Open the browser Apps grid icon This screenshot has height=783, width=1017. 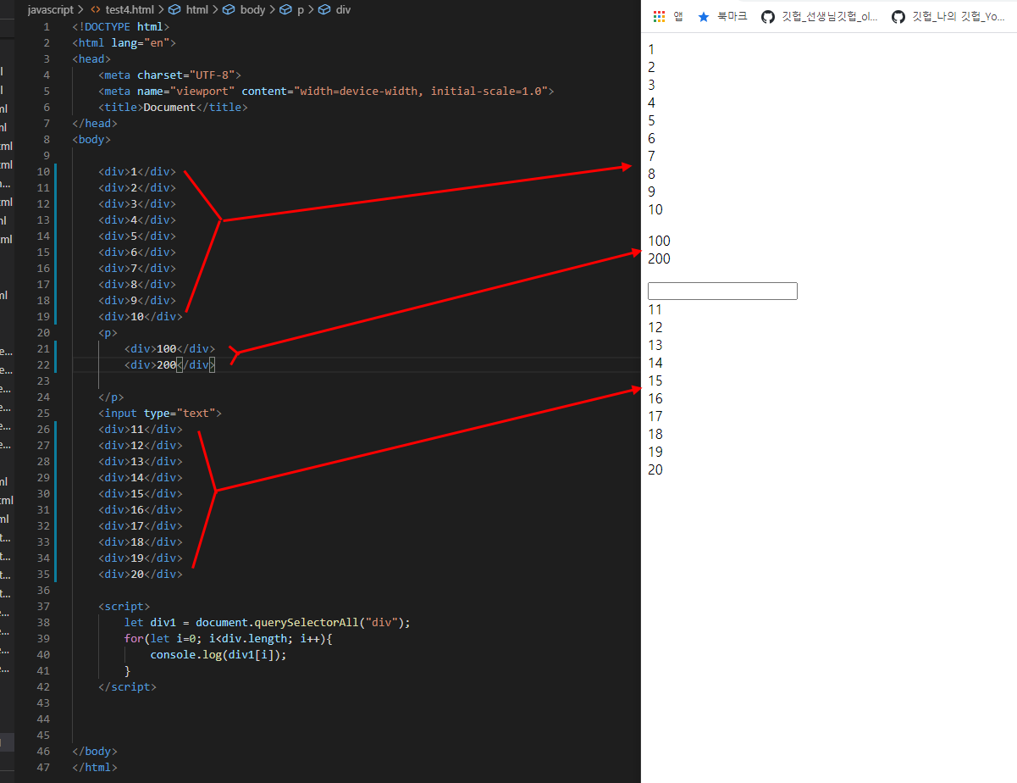point(659,16)
